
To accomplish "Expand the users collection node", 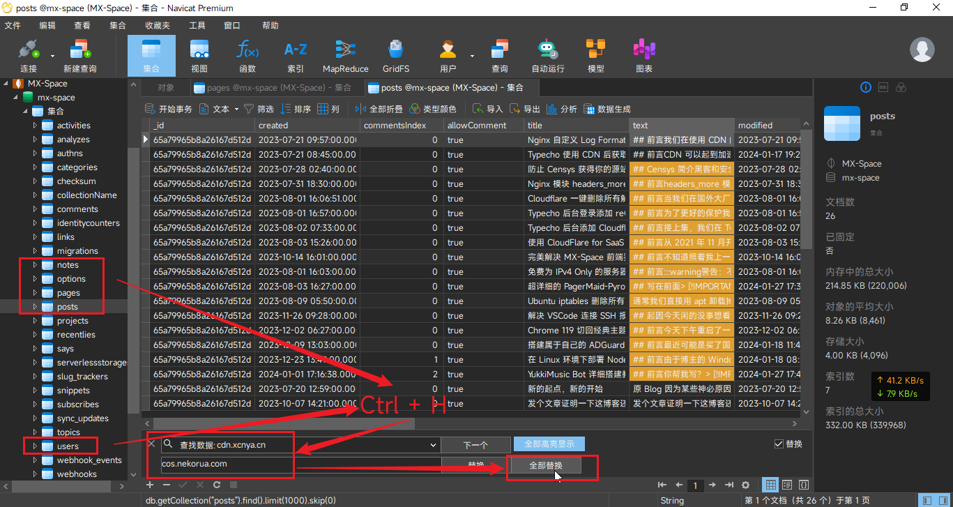I will (x=35, y=446).
